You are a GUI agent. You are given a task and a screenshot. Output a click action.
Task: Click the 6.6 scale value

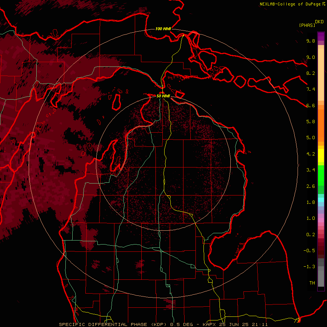311,105
